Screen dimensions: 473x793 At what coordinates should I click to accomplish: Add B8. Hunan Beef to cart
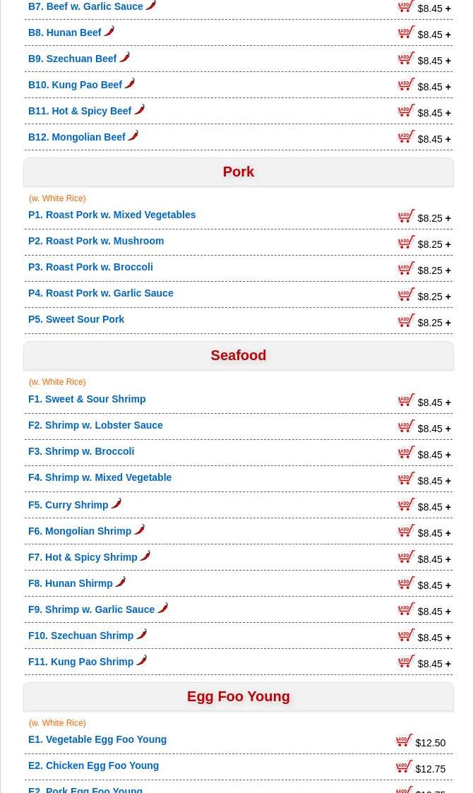(406, 32)
